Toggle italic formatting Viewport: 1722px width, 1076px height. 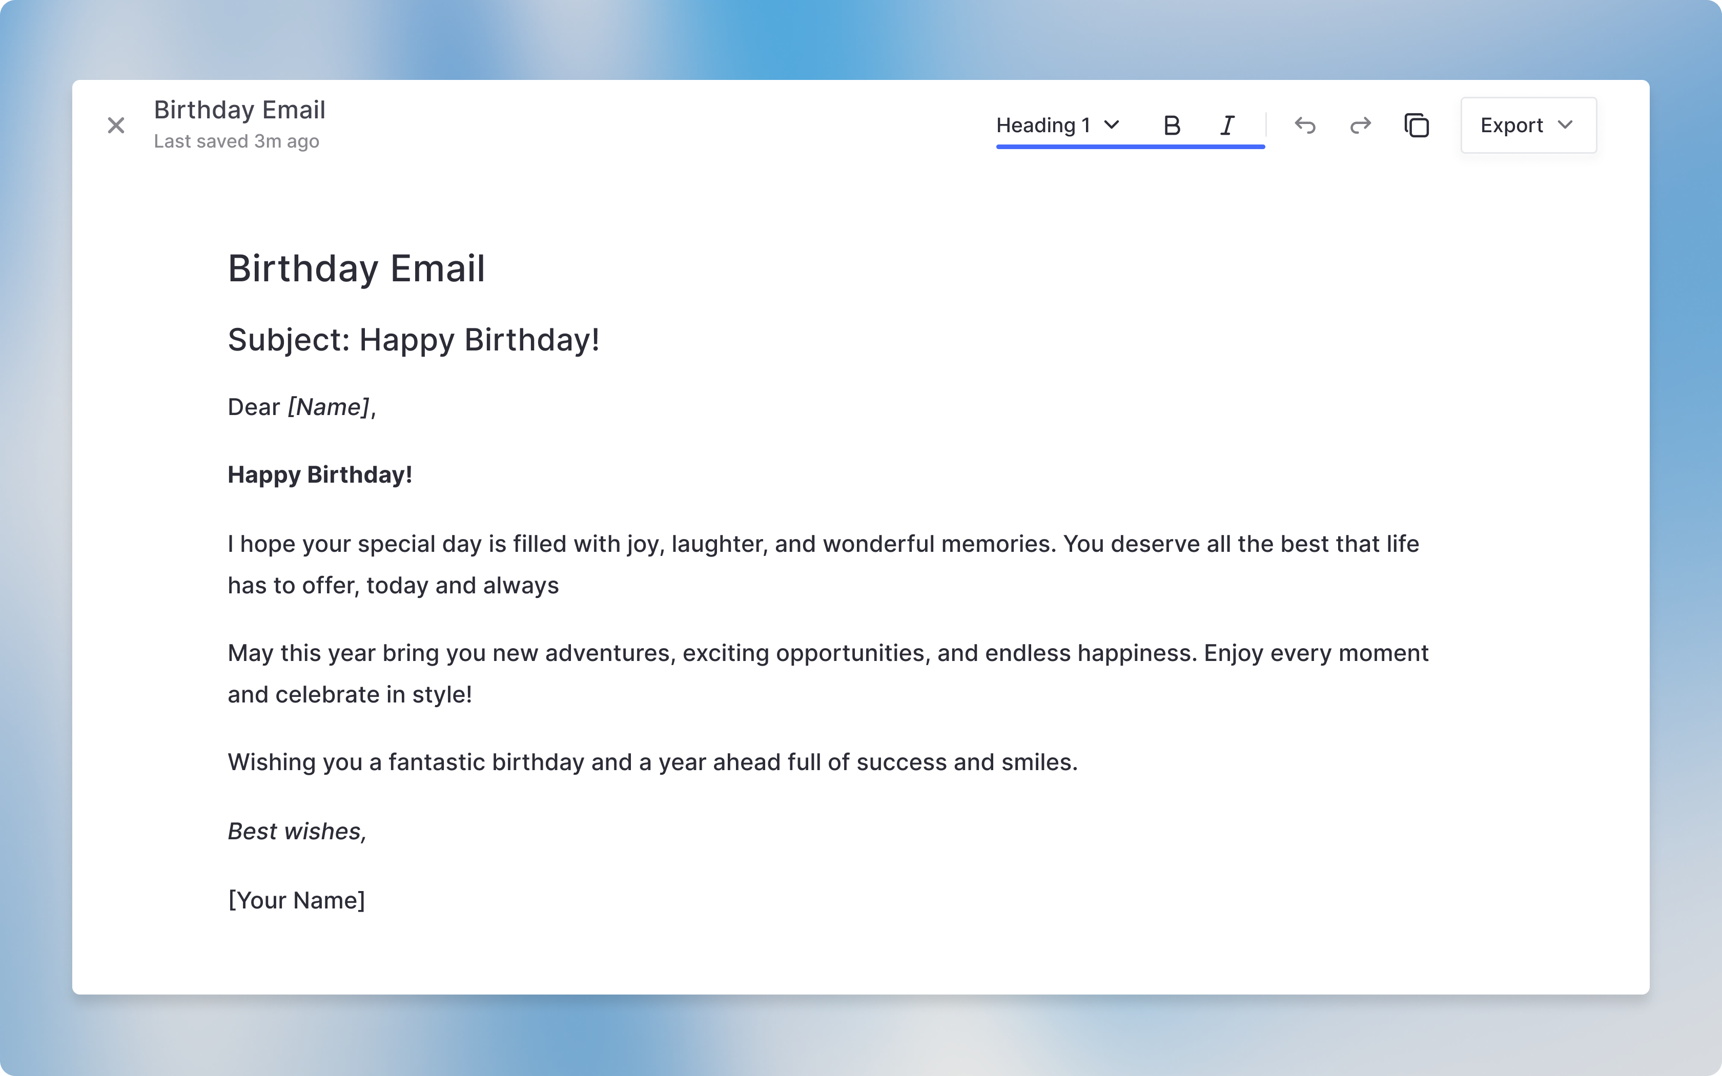[1227, 126]
